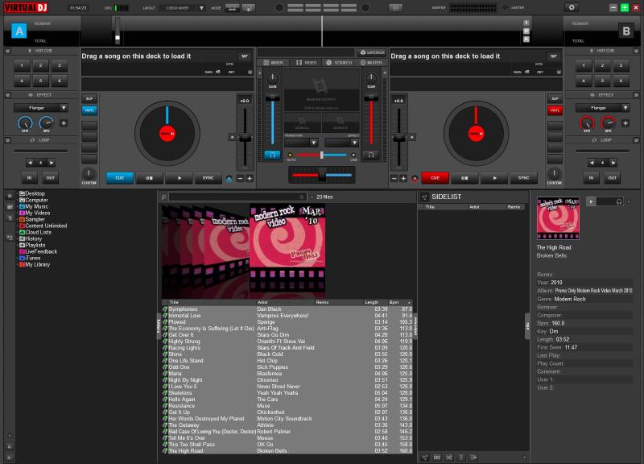Toggle the master limiter indicator in the top bar

tap(506, 7)
